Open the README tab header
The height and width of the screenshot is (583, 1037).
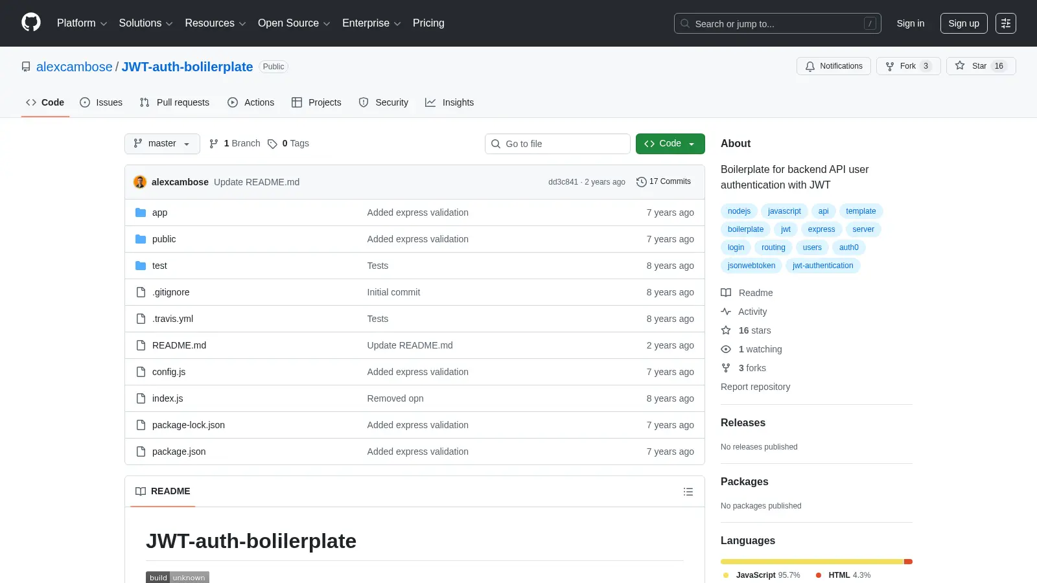coord(163,492)
